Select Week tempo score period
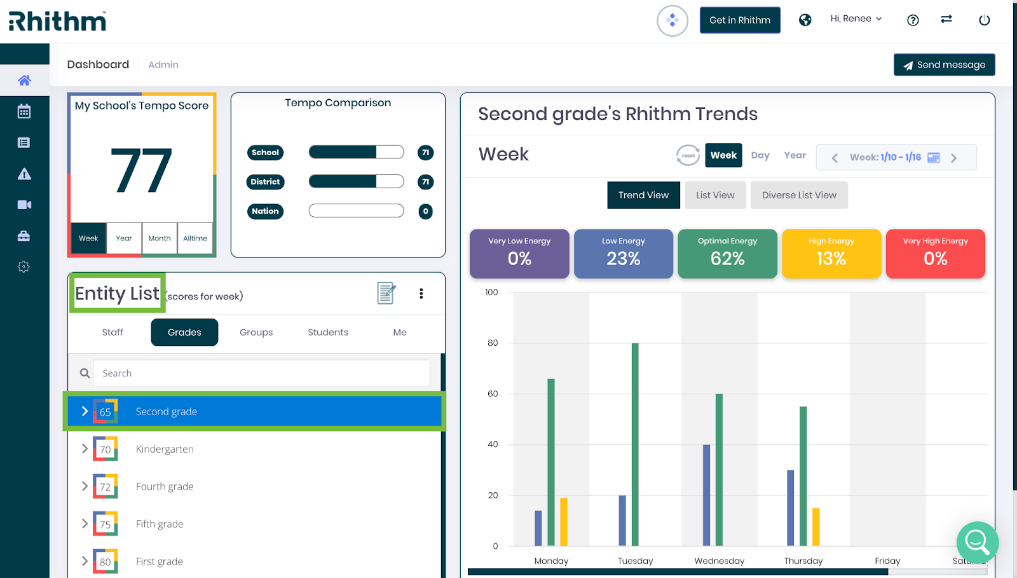 point(88,238)
